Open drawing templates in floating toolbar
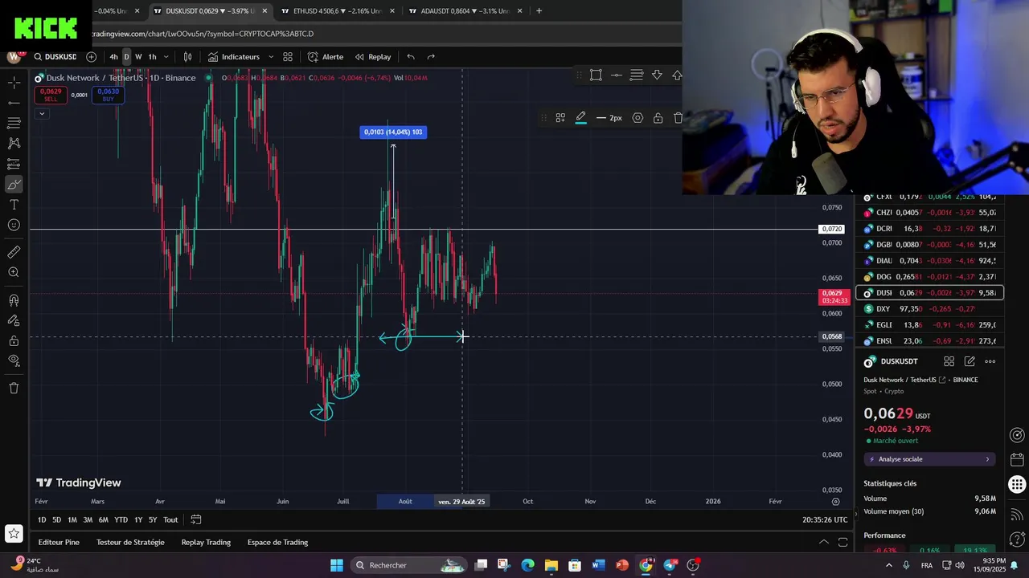The image size is (1029, 578). click(x=560, y=118)
